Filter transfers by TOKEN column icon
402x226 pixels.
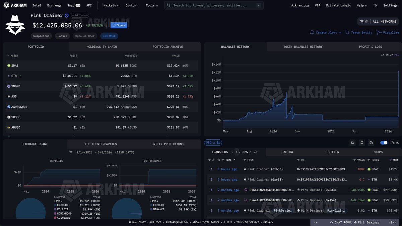coord(369,160)
